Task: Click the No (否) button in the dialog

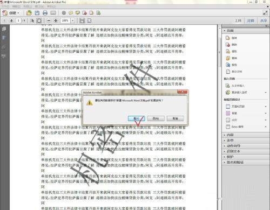Action: (156, 118)
